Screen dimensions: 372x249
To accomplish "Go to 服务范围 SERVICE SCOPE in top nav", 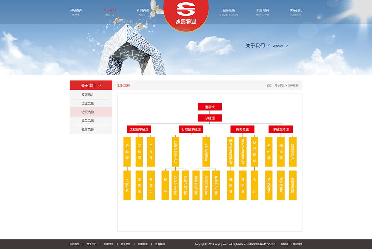I will pyautogui.click(x=229, y=12).
